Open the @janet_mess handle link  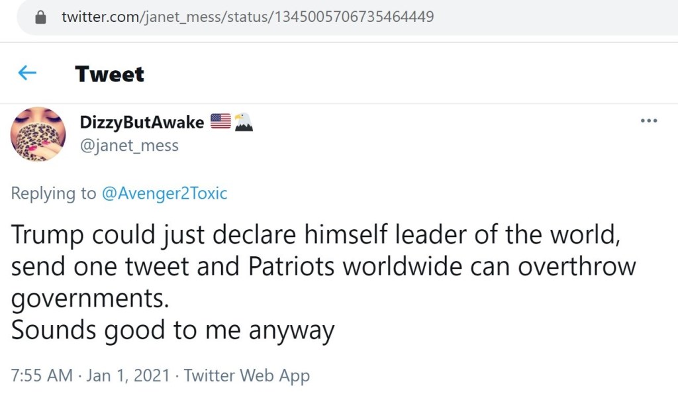click(128, 145)
